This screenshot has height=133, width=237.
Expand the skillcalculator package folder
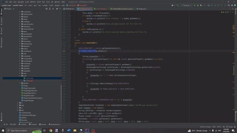pyautogui.click(x=20, y=14)
